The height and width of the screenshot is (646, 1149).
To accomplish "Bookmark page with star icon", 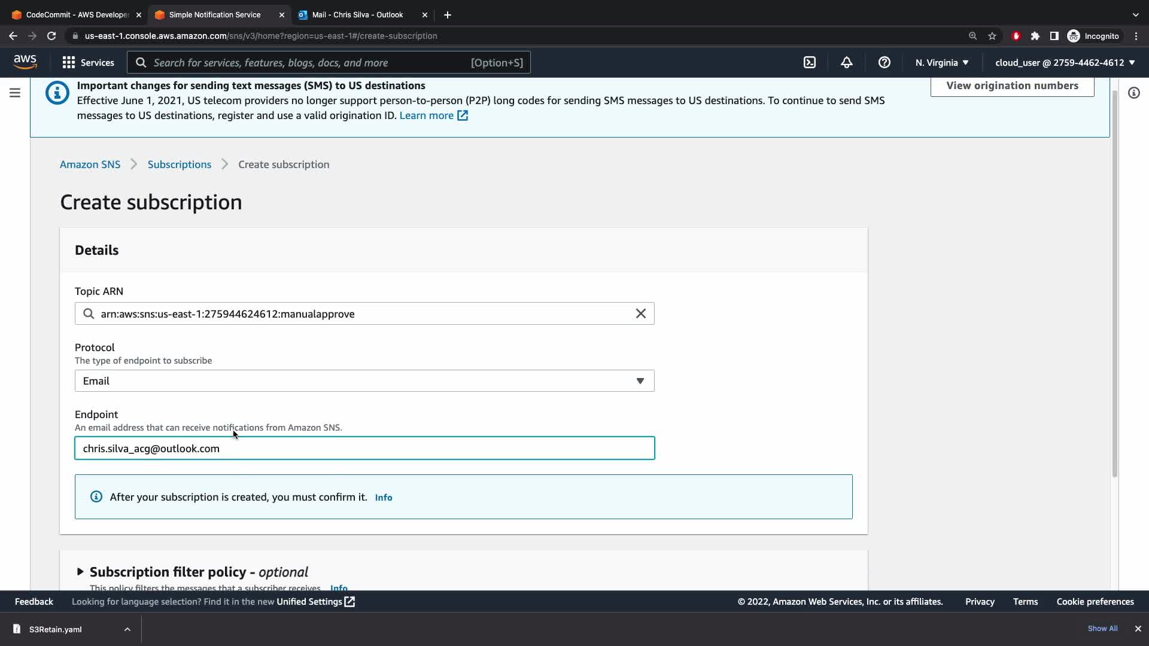I will point(992,36).
